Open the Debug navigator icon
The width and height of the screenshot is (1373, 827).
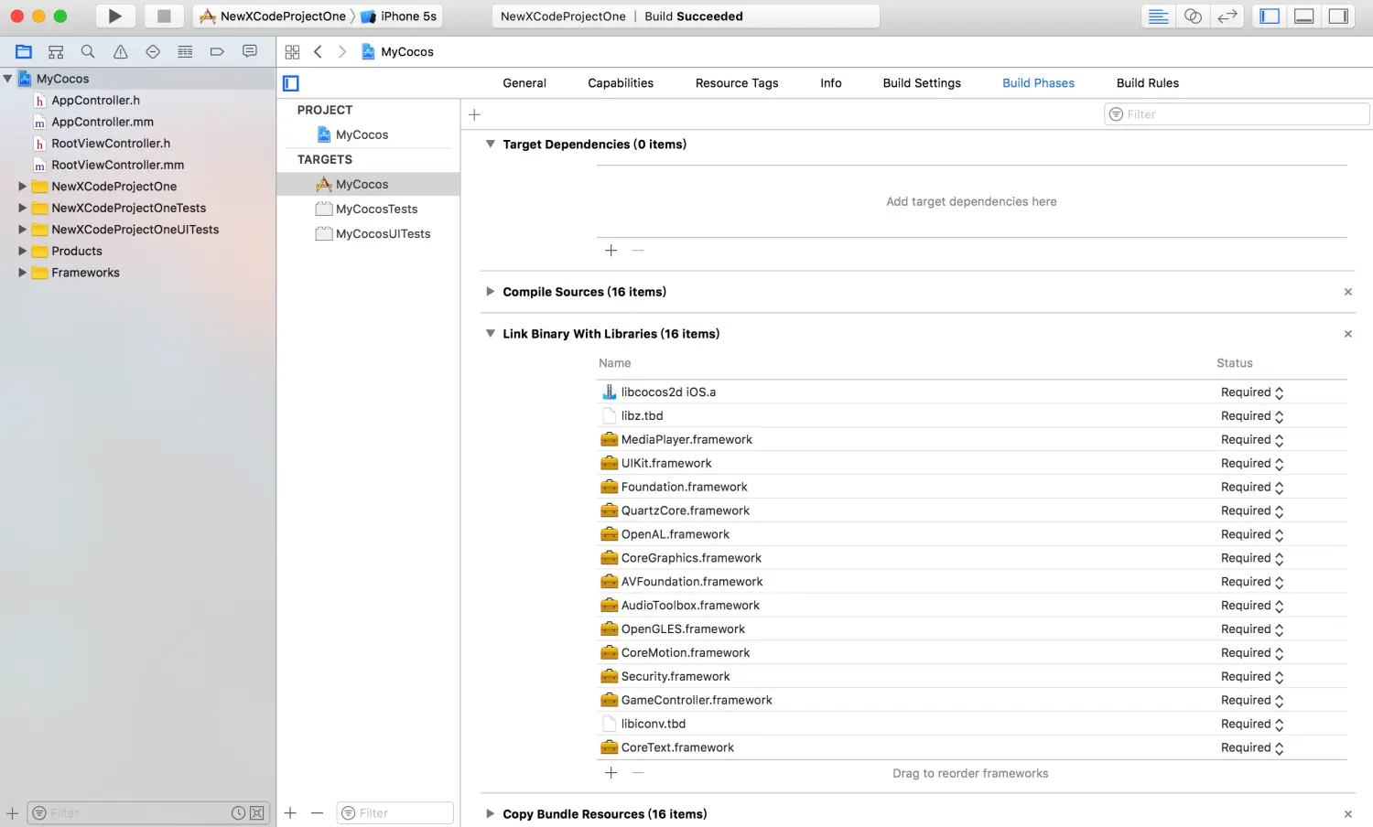[185, 52]
